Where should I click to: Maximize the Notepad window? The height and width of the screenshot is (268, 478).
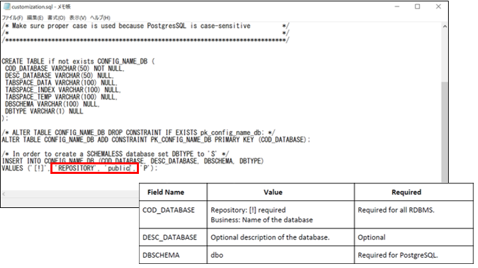pyautogui.click(x=417, y=6)
